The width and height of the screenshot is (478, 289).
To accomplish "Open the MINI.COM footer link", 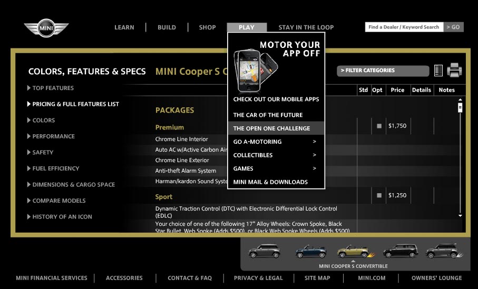I will 372,278.
